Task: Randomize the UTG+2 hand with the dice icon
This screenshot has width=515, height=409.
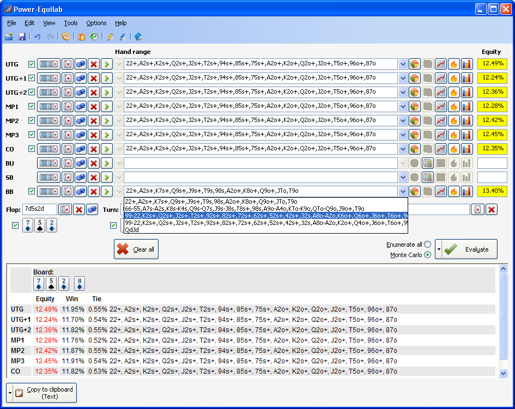Action: pyautogui.click(x=81, y=92)
